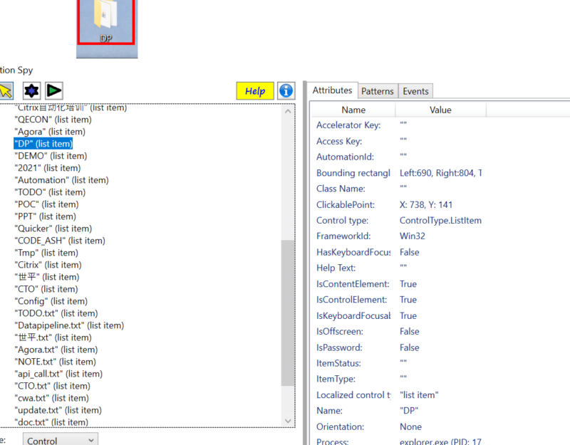Switch to the Patterns tab

[x=377, y=91]
